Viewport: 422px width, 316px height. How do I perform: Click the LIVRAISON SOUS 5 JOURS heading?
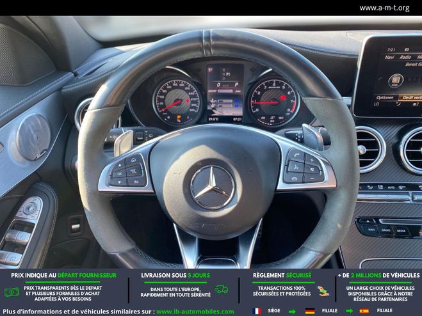(175, 276)
